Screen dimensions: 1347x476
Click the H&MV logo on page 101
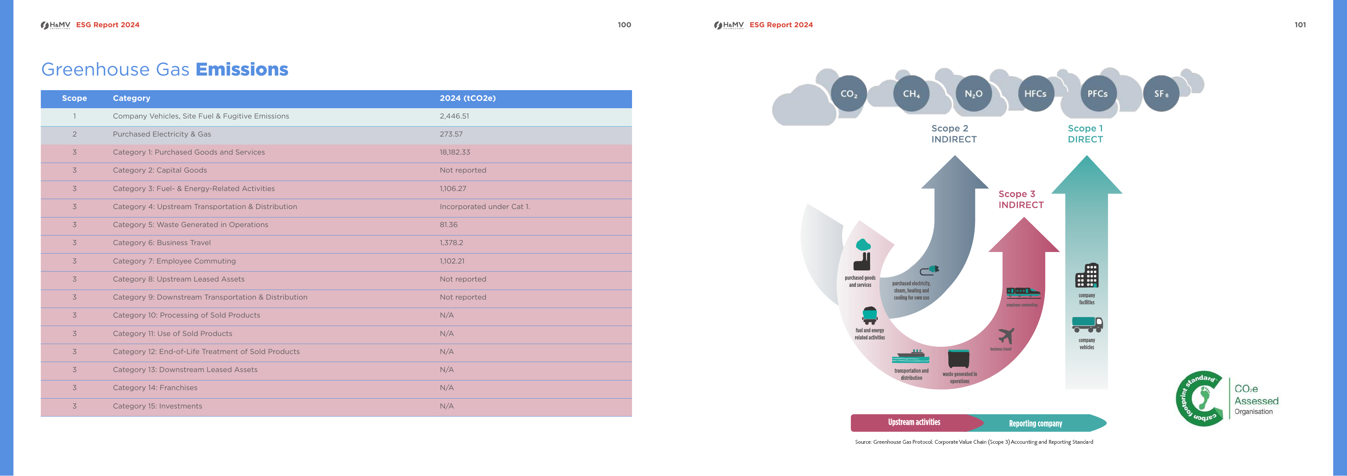click(x=729, y=25)
